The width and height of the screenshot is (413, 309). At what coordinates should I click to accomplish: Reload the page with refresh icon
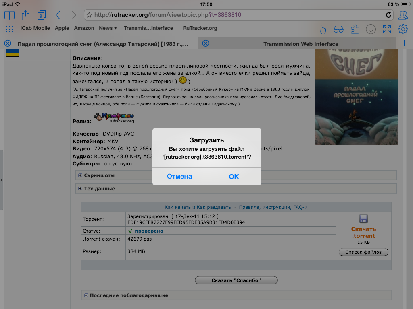click(388, 15)
